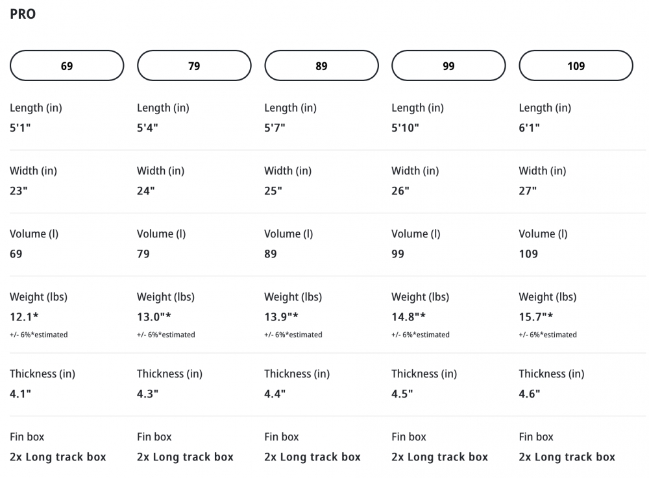Click the 12.1* weight value

(25, 317)
